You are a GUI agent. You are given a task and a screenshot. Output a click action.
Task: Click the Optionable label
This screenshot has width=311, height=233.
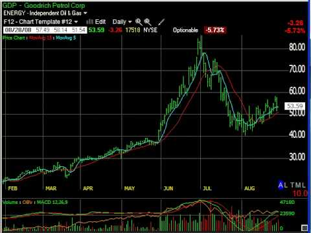coord(185,30)
